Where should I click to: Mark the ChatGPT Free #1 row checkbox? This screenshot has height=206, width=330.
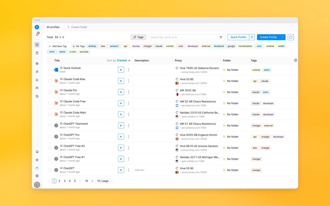(49, 159)
